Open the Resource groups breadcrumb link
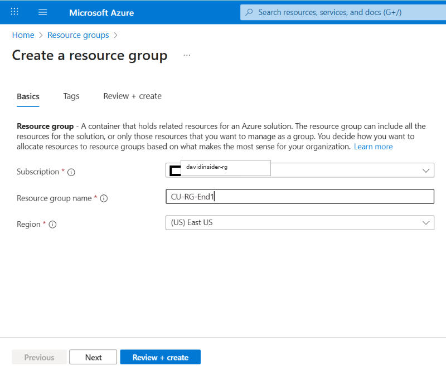 tap(78, 35)
